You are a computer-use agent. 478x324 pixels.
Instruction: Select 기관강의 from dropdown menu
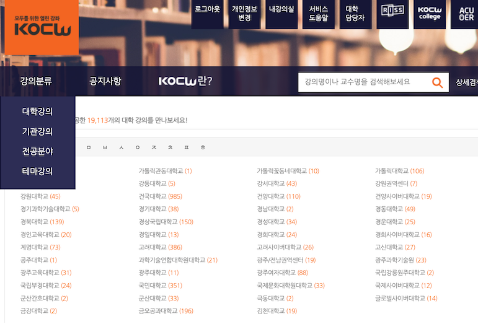pos(37,131)
